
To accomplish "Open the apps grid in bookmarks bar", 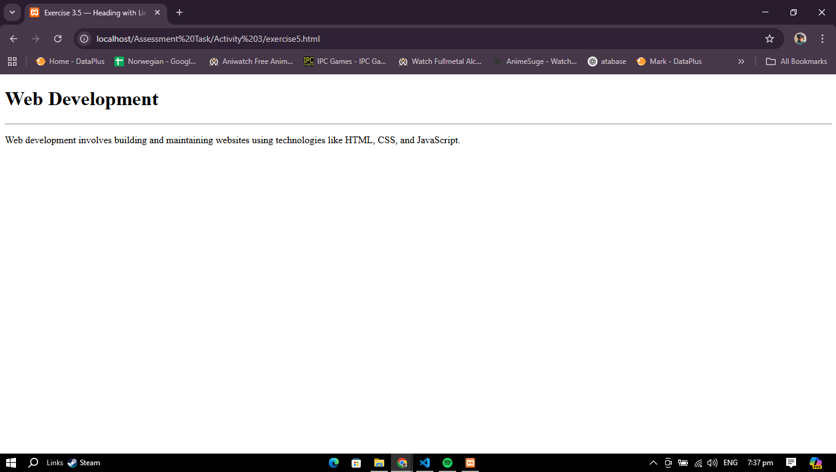I will (12, 61).
